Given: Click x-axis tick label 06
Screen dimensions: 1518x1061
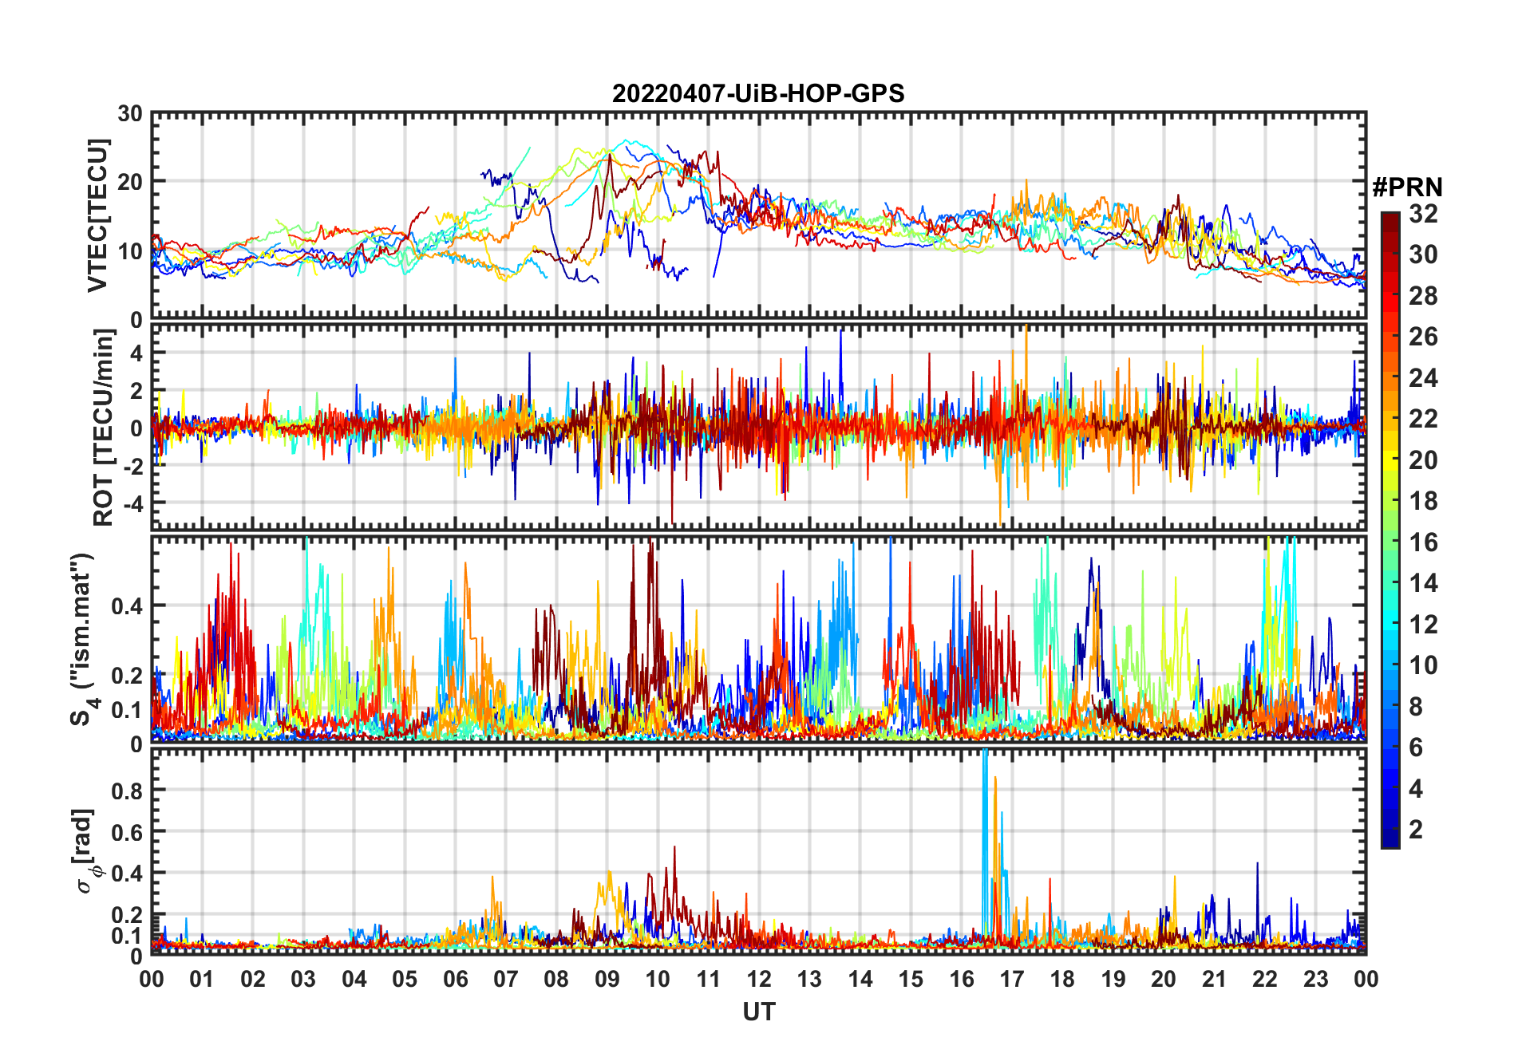Looking at the screenshot, I should (455, 979).
